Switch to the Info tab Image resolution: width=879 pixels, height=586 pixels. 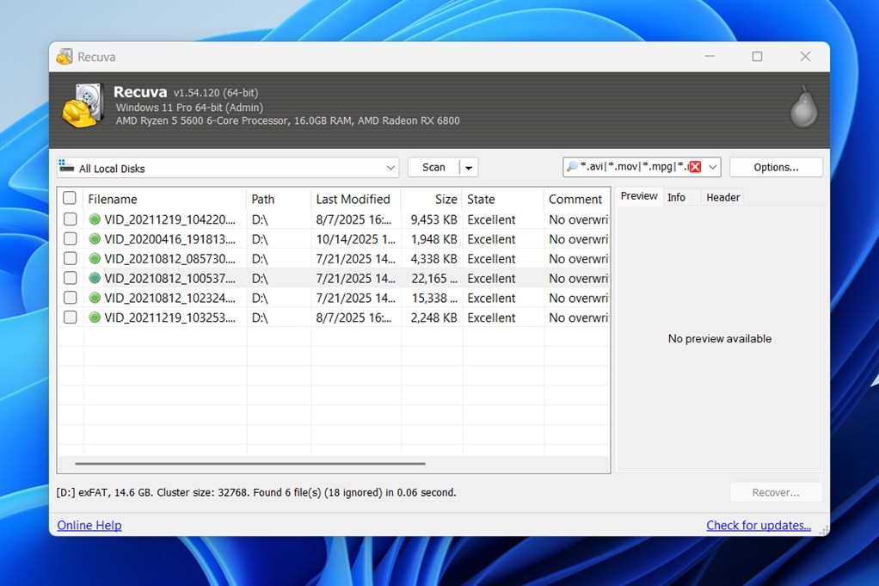(676, 196)
